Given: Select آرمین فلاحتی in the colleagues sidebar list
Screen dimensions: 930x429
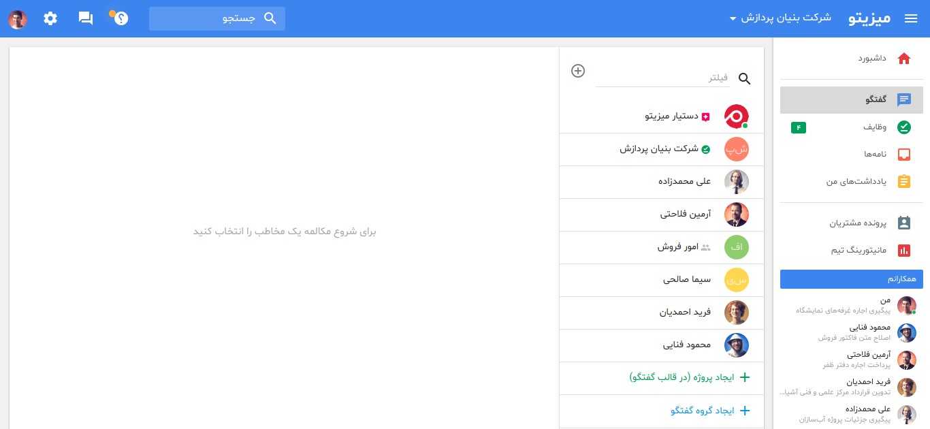Looking at the screenshot, I should point(852,360).
